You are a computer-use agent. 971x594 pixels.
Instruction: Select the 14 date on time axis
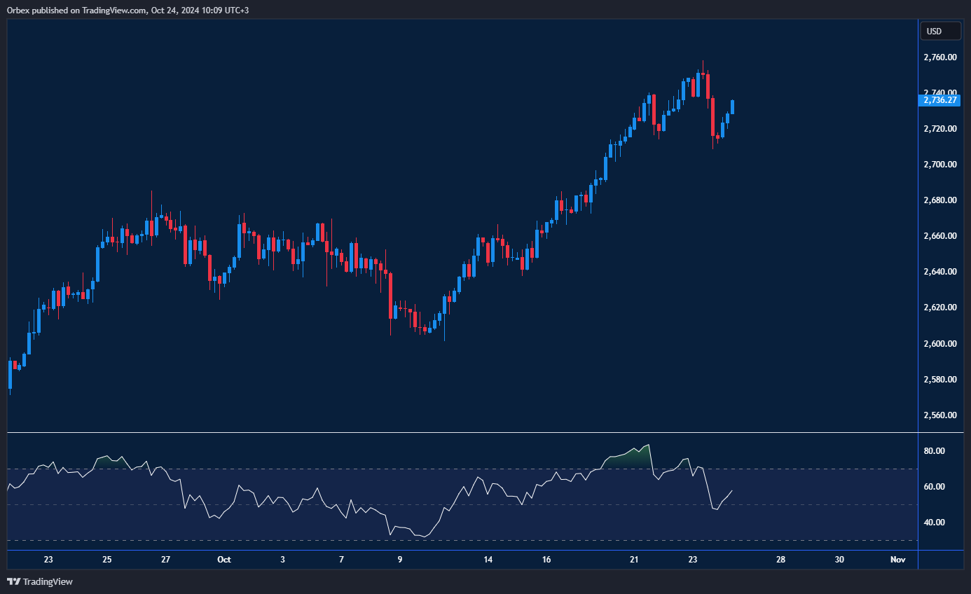[488, 560]
